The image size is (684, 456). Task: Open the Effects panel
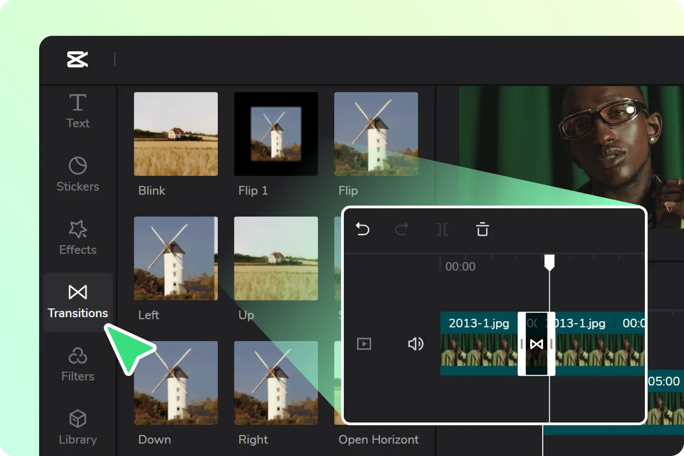[x=78, y=238]
